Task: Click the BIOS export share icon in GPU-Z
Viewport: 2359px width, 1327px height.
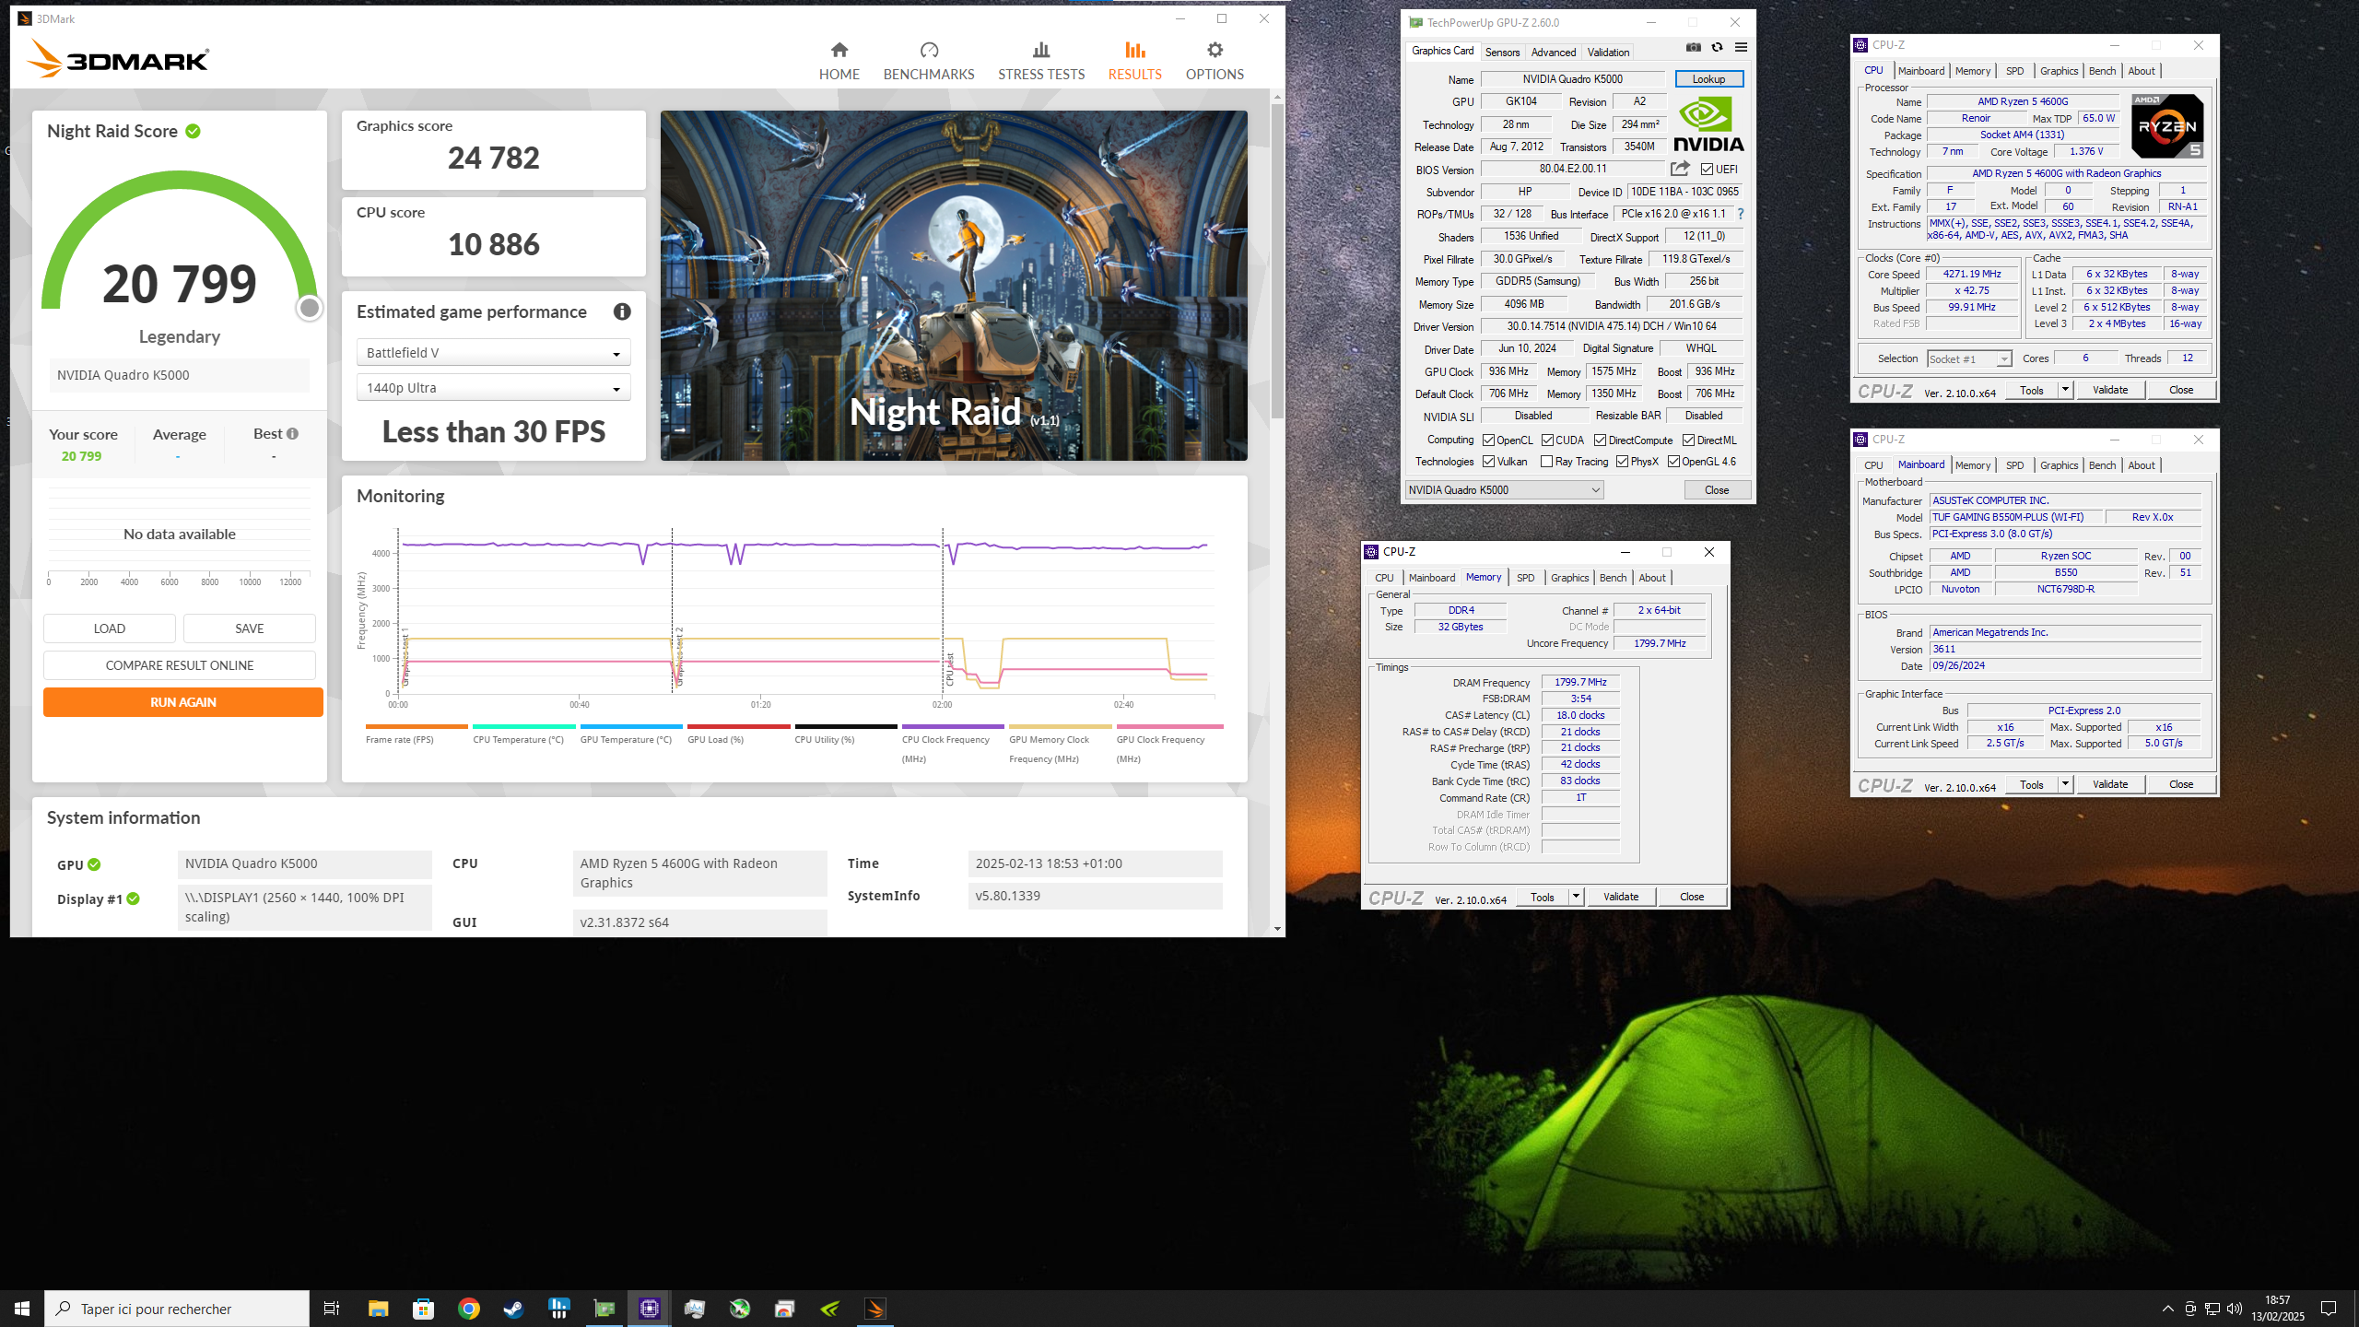Action: coord(1680,169)
